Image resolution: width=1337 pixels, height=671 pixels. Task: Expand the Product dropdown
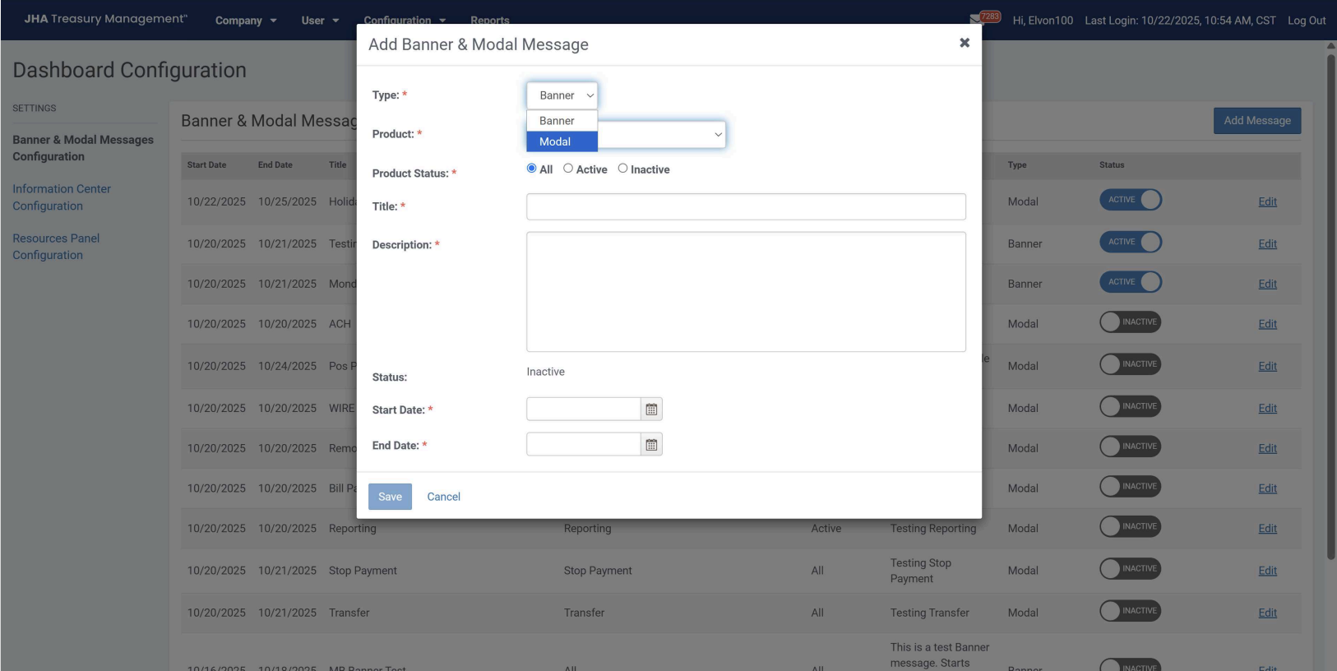662,135
